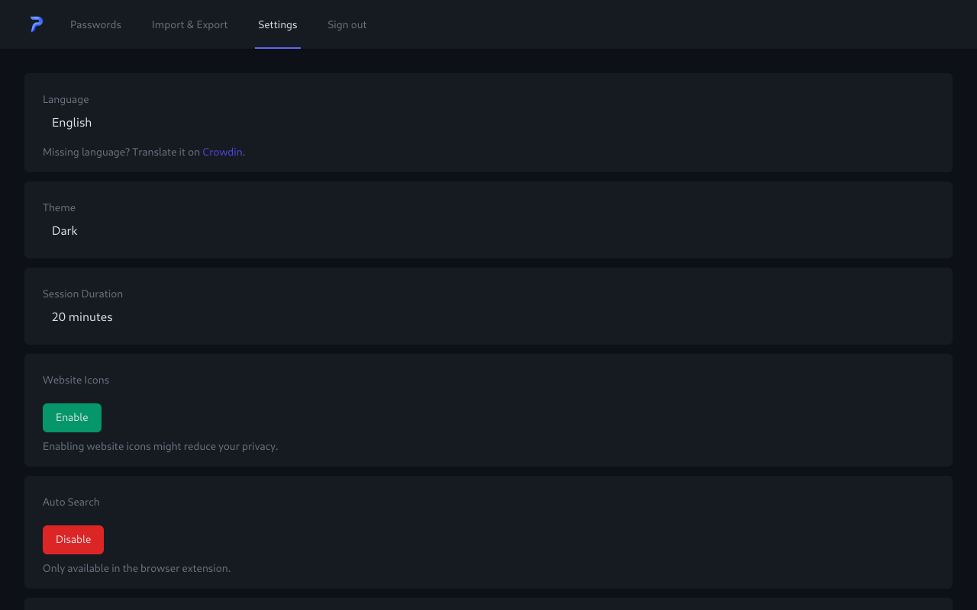Select the Settings tab
This screenshot has height=610, width=977.
[x=277, y=24]
